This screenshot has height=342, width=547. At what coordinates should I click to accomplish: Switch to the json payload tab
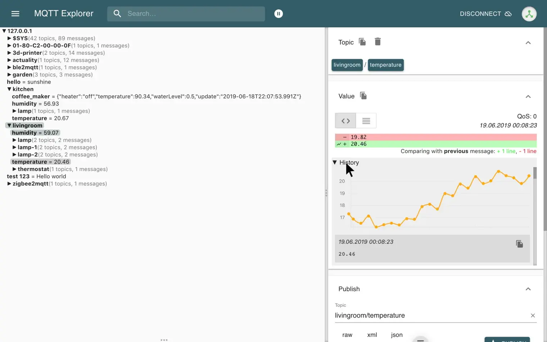[x=396, y=335]
